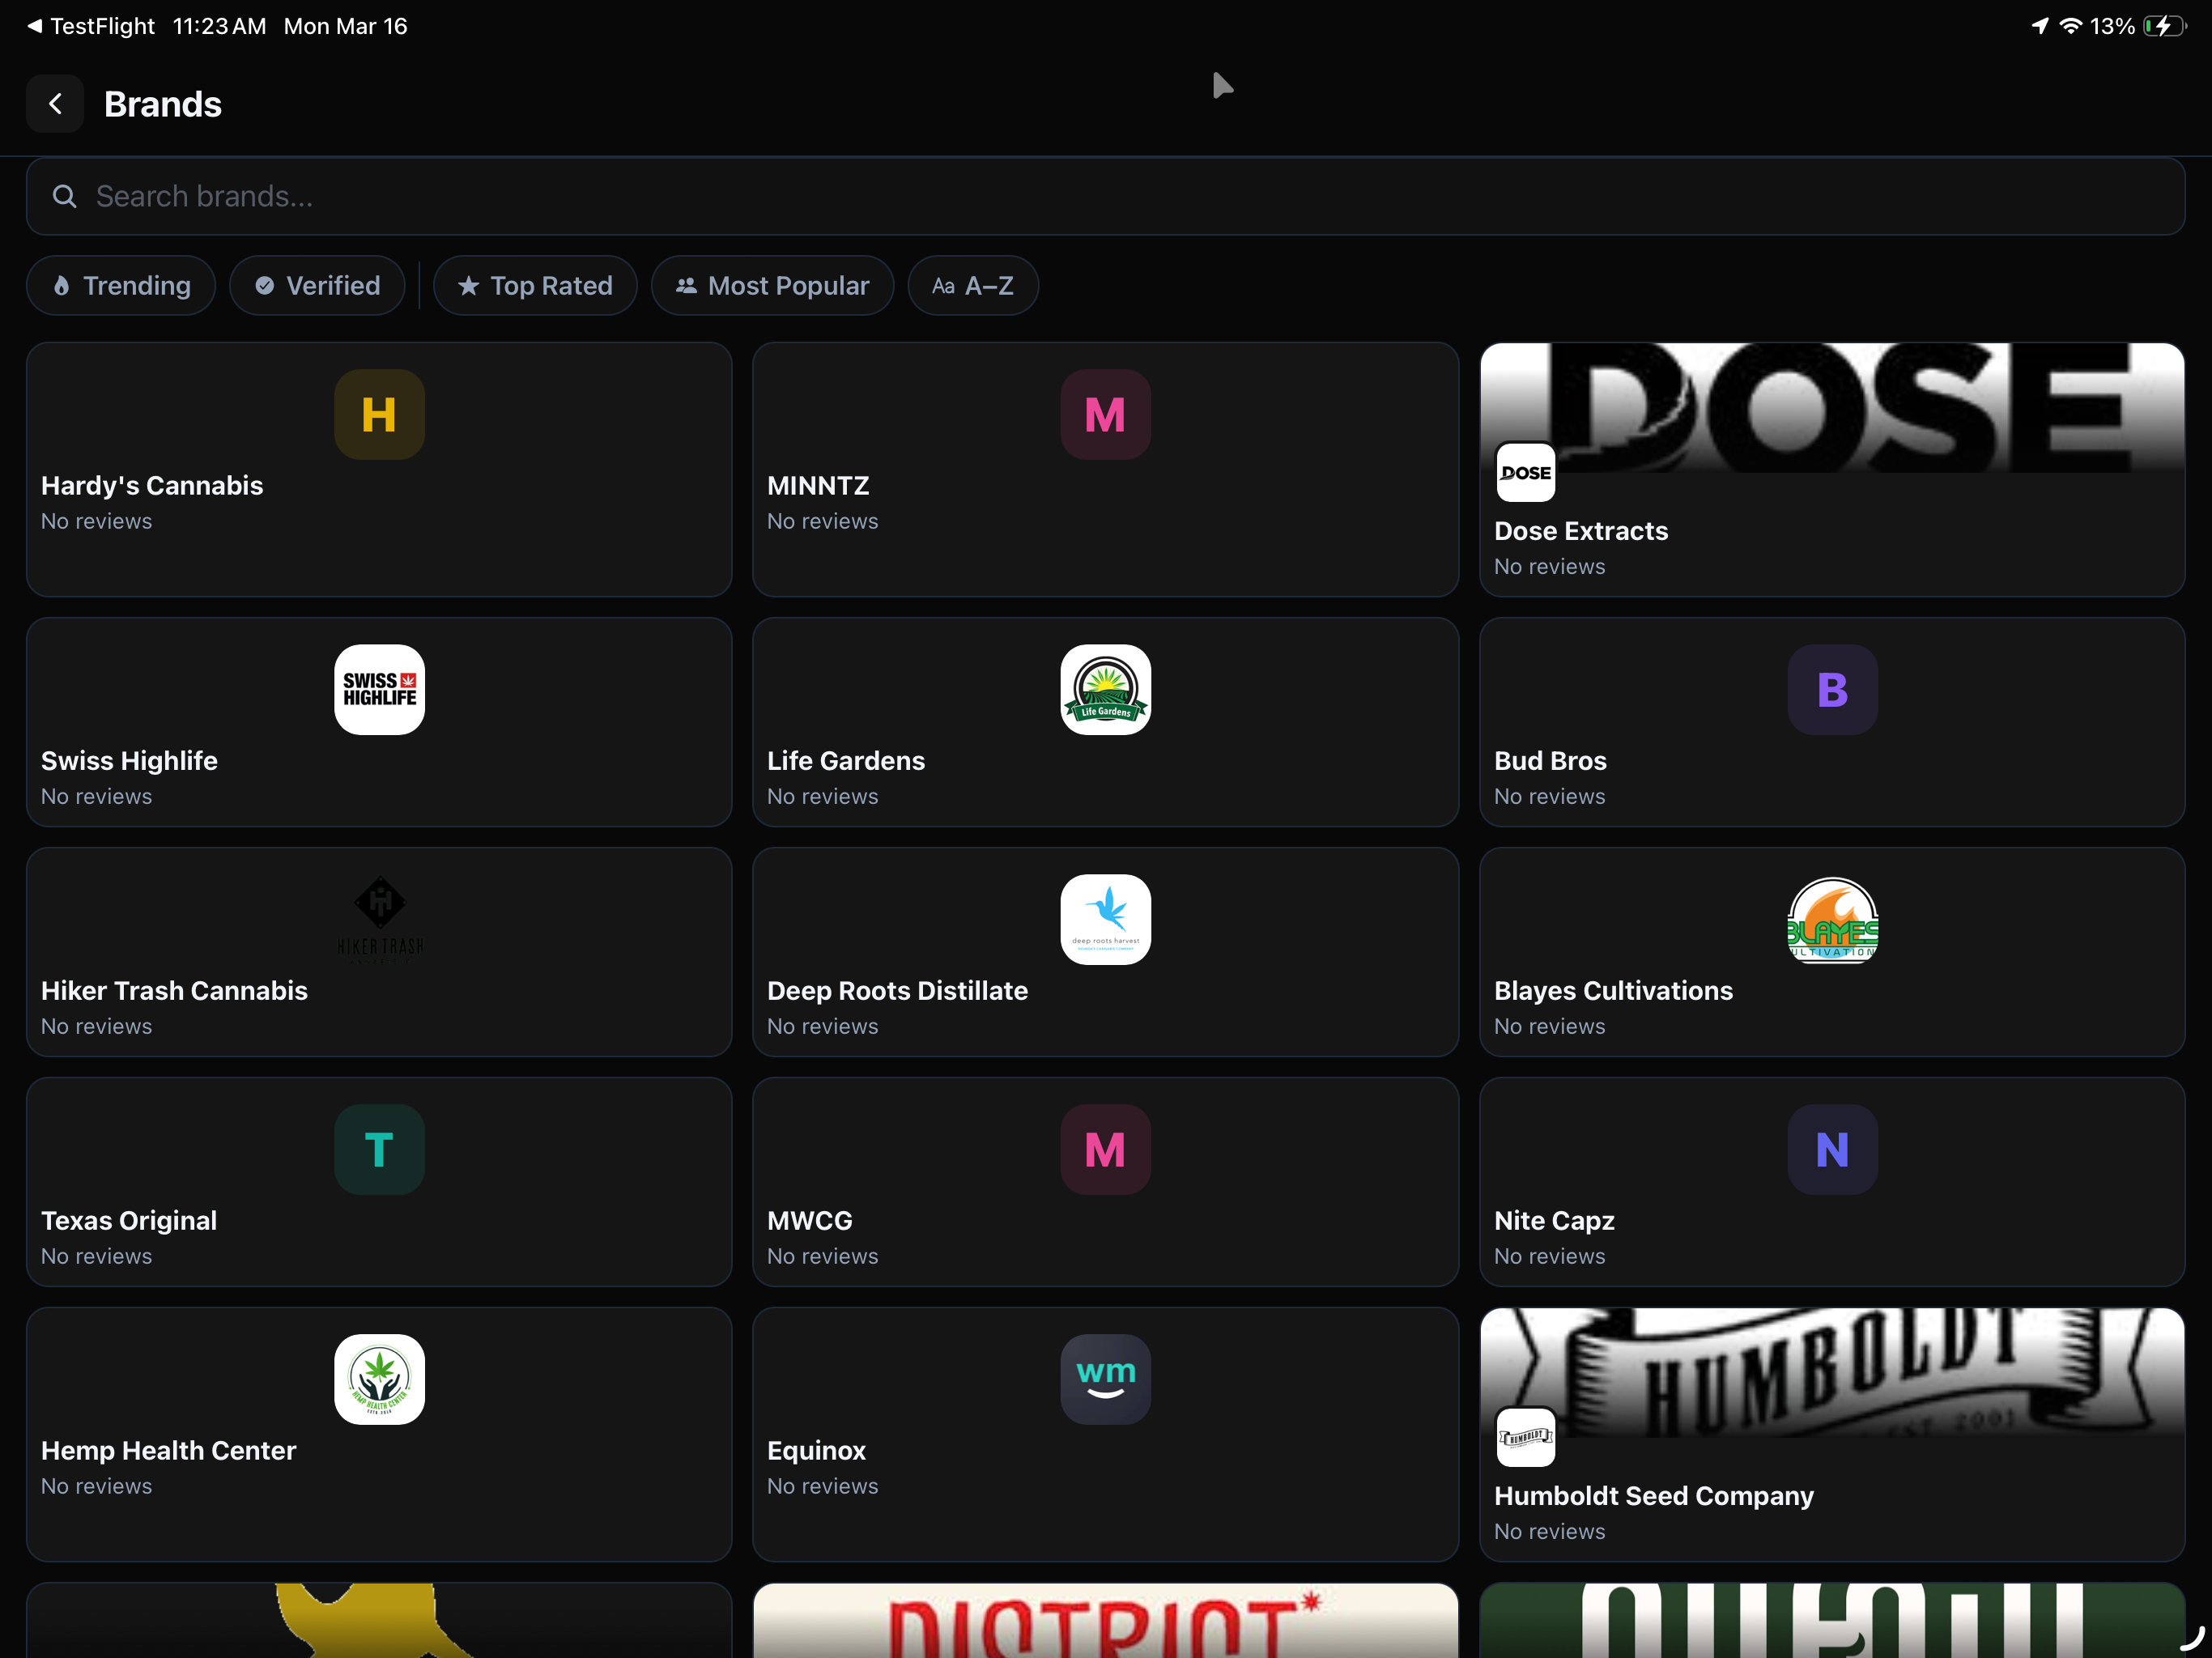Enable the Verified filter chip

click(317, 286)
